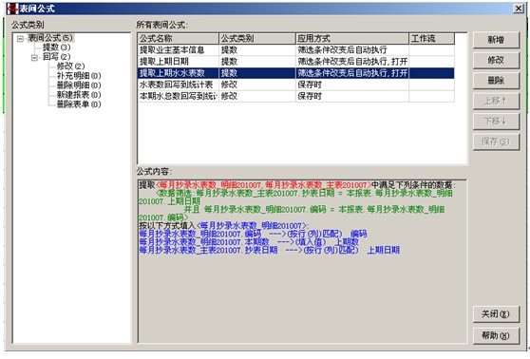
Task: Move formula down with 下移↓ button
Action: (x=496, y=121)
